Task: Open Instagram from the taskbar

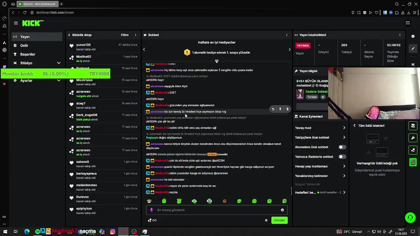Action: [x=113, y=232]
